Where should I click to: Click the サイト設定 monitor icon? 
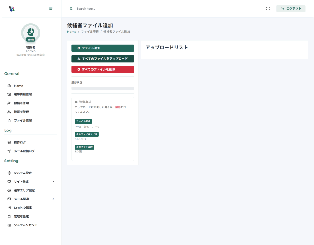pyautogui.click(x=9, y=182)
